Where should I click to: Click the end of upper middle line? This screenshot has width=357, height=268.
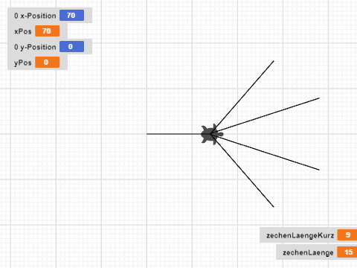[319, 98]
